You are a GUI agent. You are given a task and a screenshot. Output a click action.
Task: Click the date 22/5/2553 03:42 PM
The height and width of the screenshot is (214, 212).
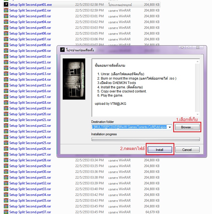coord(89,195)
